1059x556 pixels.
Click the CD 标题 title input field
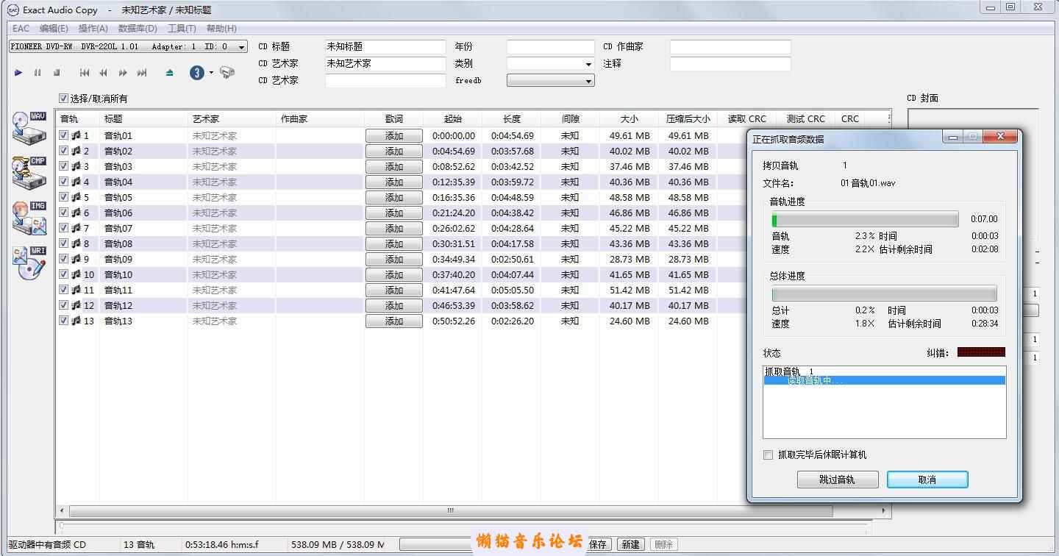385,47
